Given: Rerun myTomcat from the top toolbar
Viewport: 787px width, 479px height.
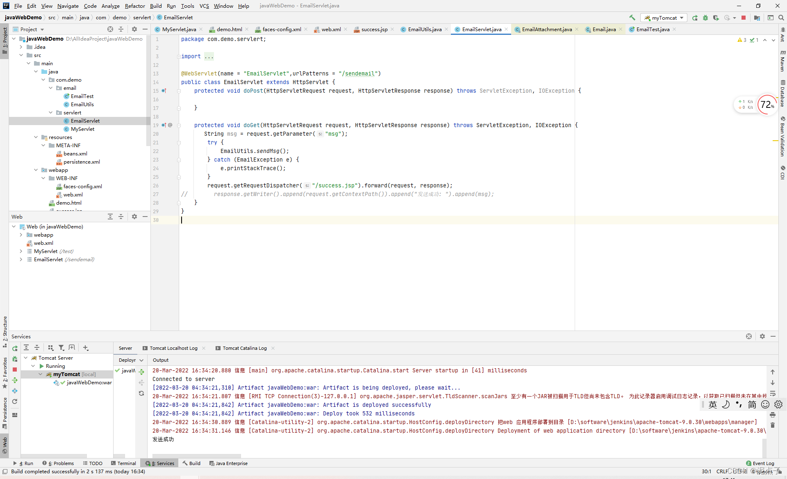Looking at the screenshot, I should 695,18.
